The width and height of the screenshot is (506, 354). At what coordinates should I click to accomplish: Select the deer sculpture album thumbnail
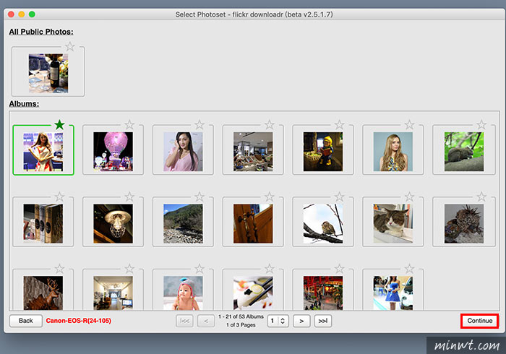(43, 293)
